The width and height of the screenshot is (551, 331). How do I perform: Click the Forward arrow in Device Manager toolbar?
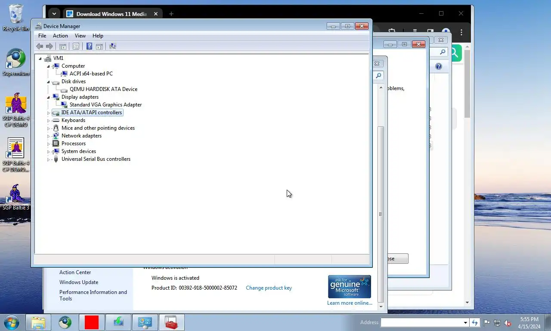50,46
